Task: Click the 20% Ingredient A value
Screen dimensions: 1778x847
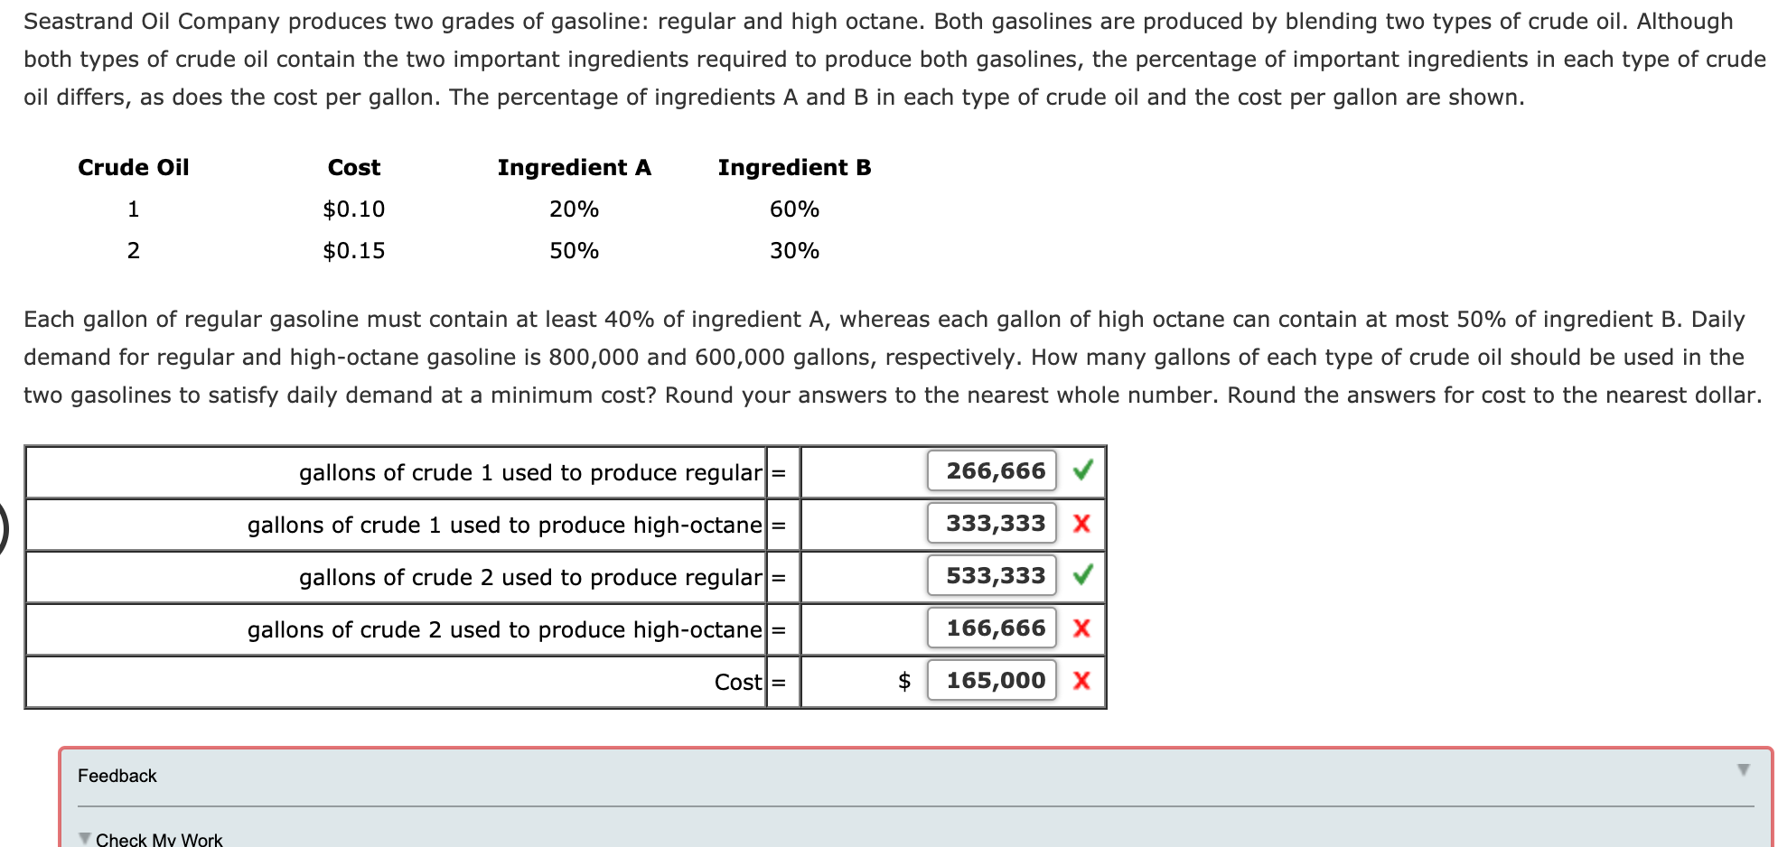Action: tap(575, 209)
